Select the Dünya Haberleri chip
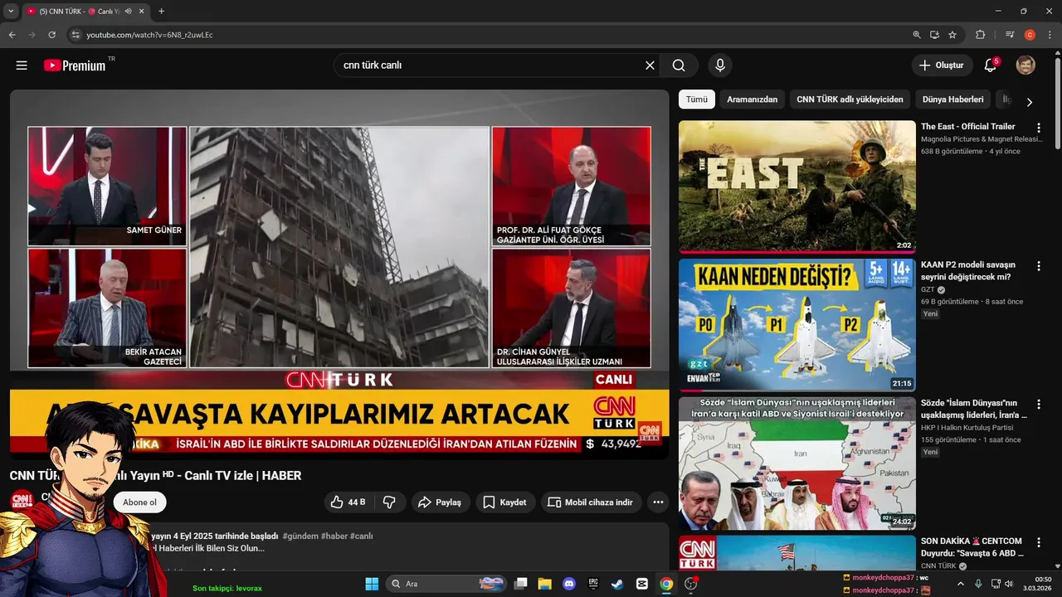 pos(952,99)
